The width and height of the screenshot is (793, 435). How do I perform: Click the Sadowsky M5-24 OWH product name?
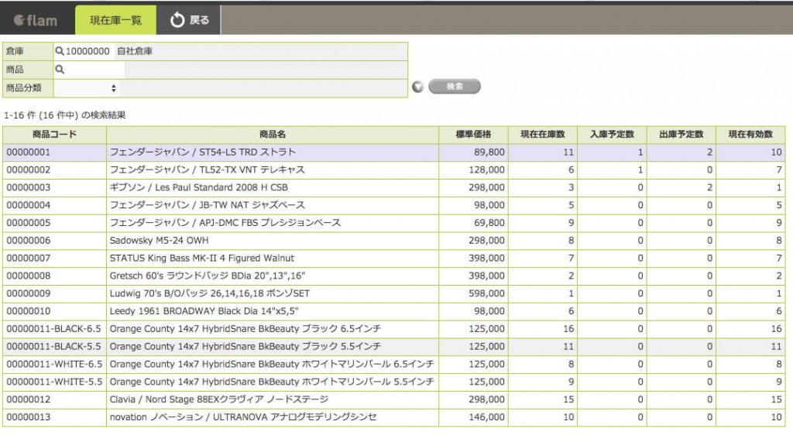point(159,241)
